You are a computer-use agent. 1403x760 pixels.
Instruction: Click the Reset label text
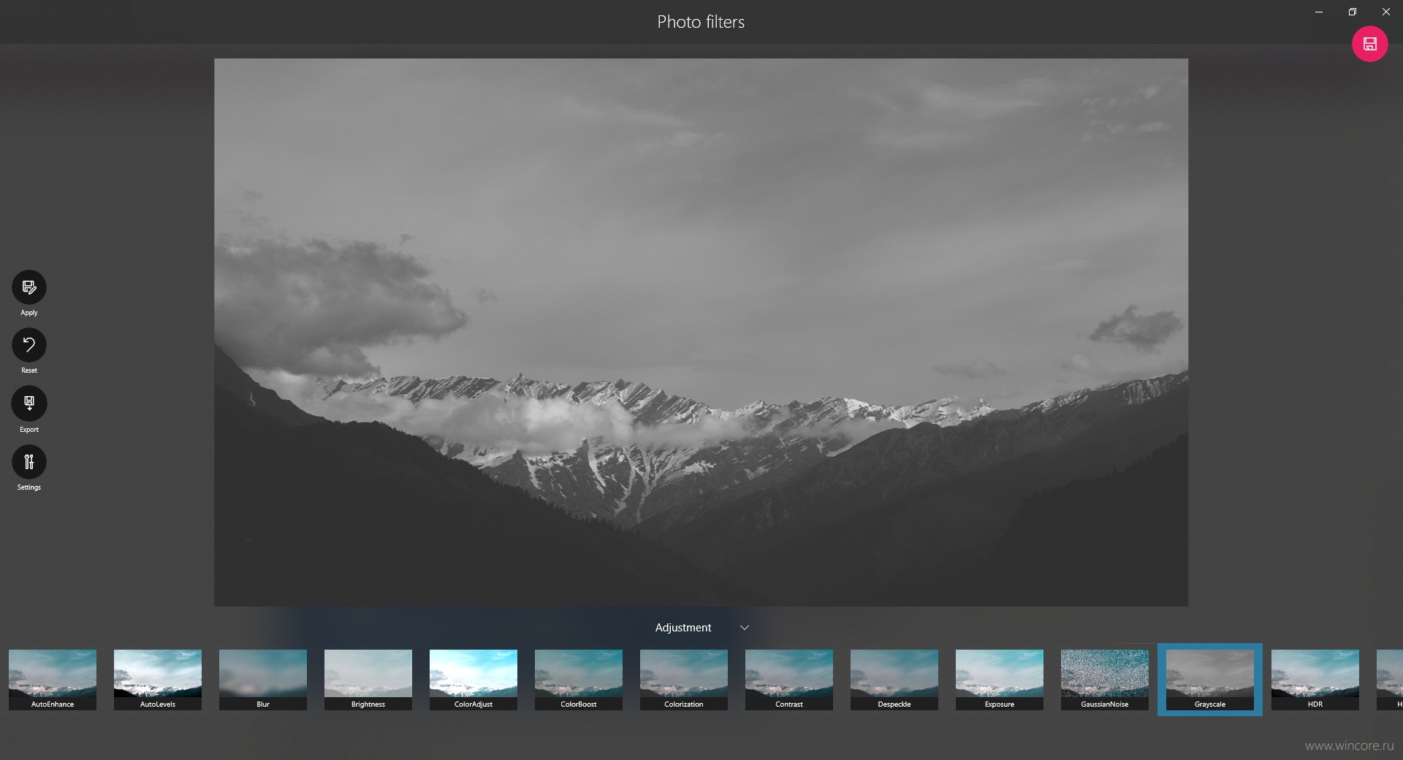coord(29,370)
